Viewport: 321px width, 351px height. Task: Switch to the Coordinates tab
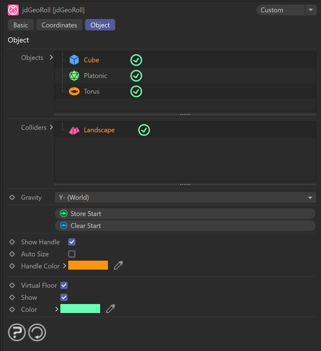(x=59, y=25)
